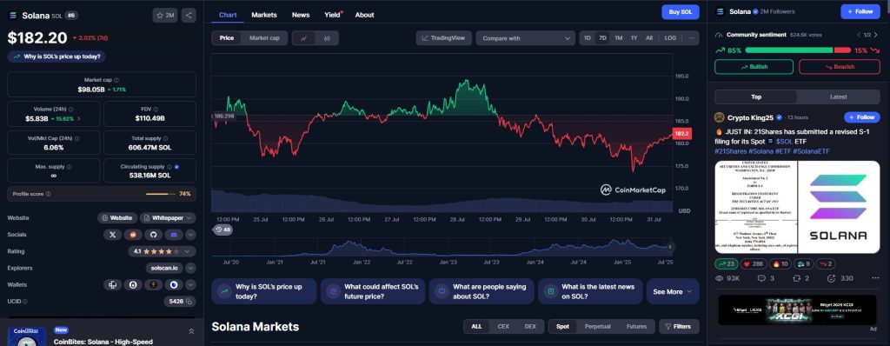This screenshot has height=346, width=890.
Task: Open the About tab
Action: point(364,15)
